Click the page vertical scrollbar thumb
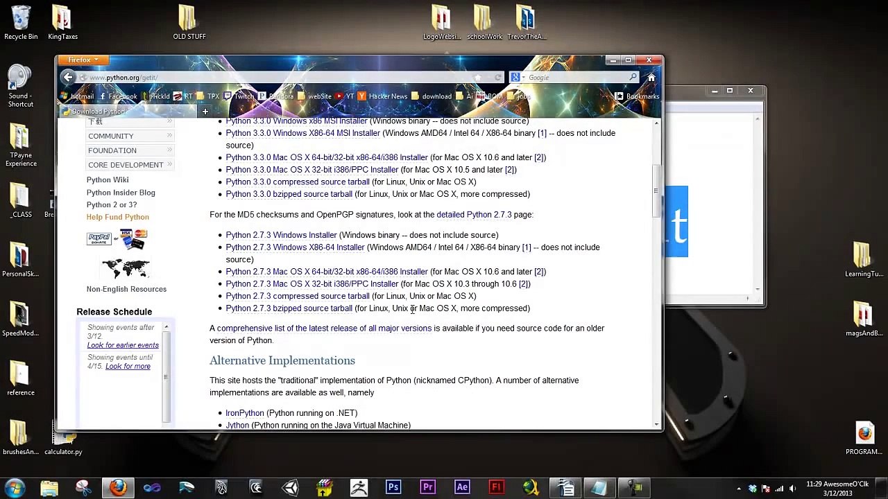 [x=656, y=191]
